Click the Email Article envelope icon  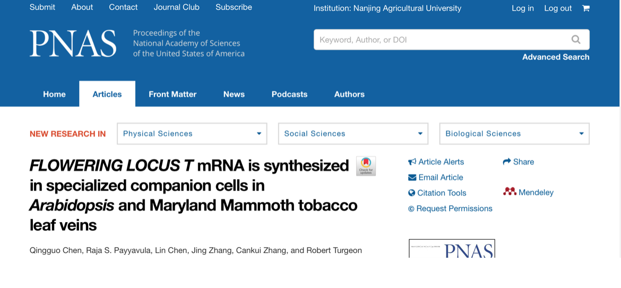click(412, 177)
